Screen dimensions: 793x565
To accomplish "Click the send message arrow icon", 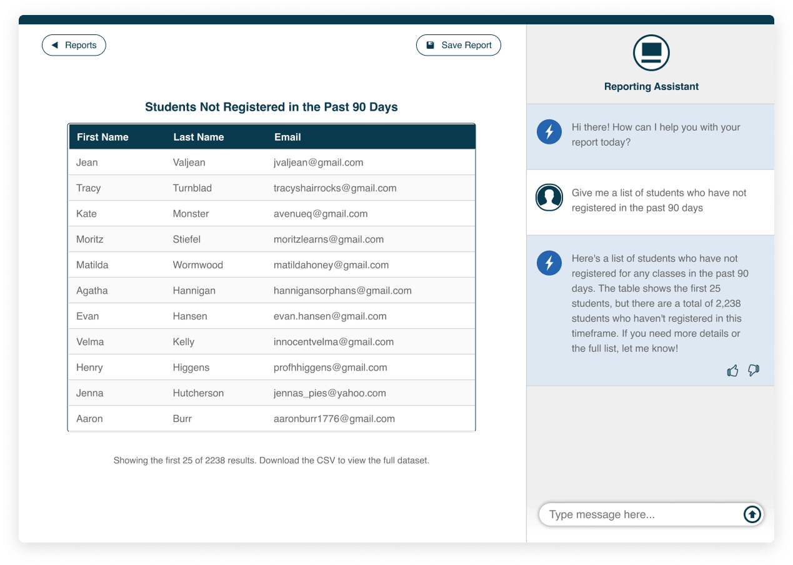I will click(751, 514).
